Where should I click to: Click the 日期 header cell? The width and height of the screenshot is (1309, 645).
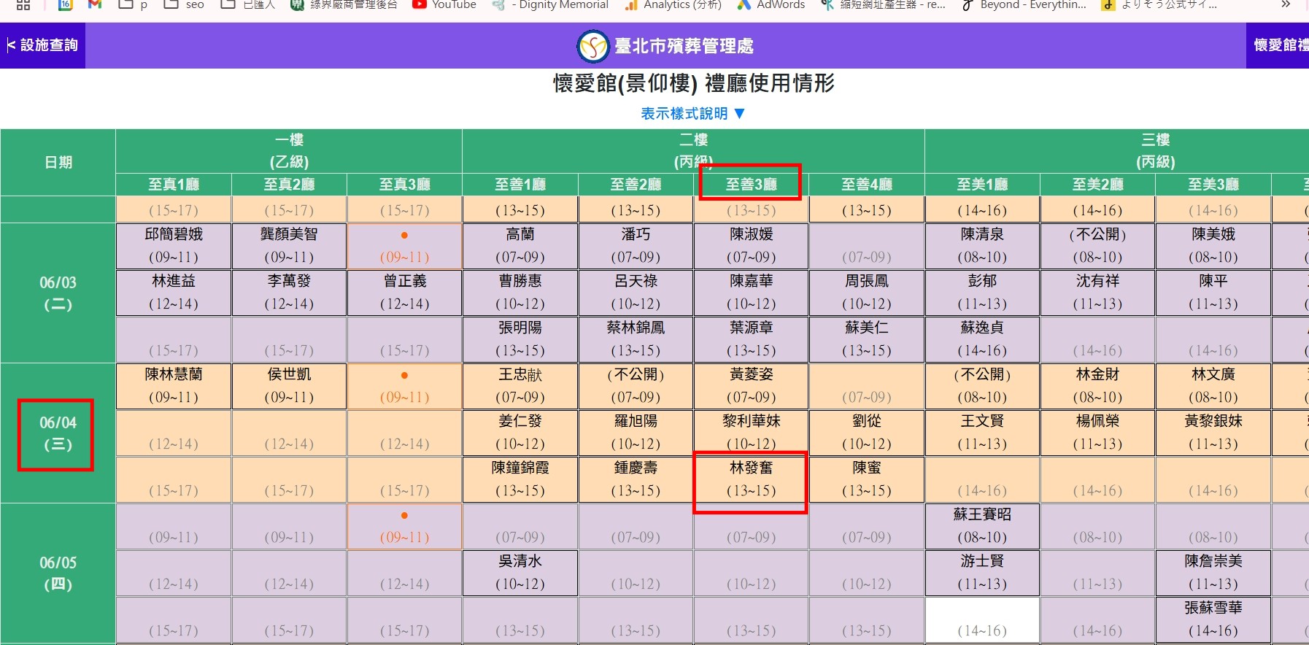click(x=58, y=162)
